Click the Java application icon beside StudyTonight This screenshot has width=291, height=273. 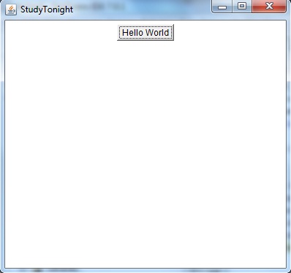pyautogui.click(x=11, y=9)
